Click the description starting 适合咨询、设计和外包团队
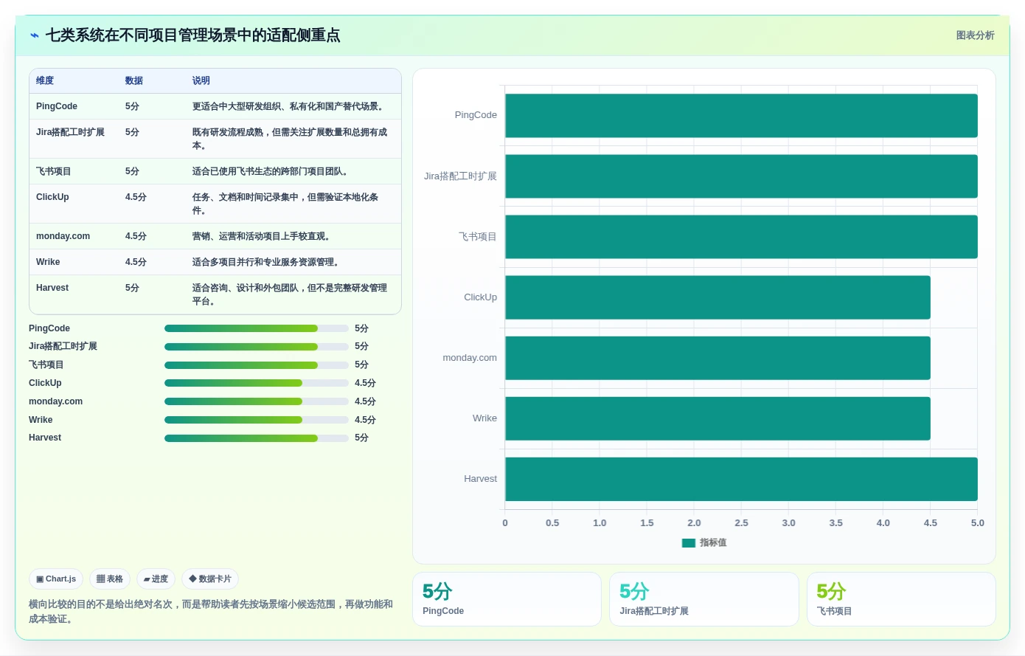This screenshot has height=656, width=1025. pyautogui.click(x=290, y=294)
